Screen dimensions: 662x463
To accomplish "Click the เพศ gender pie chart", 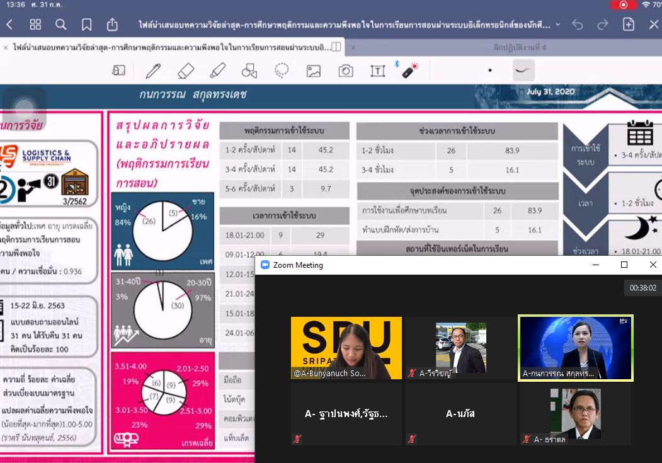I will click(x=163, y=231).
